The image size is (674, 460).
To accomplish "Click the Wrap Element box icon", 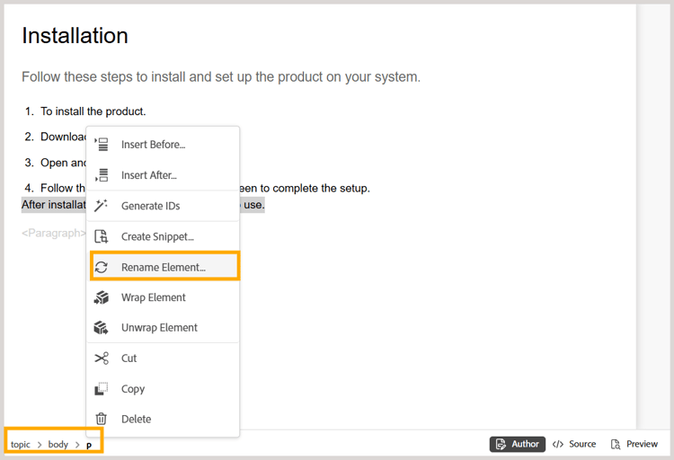I will pos(102,297).
